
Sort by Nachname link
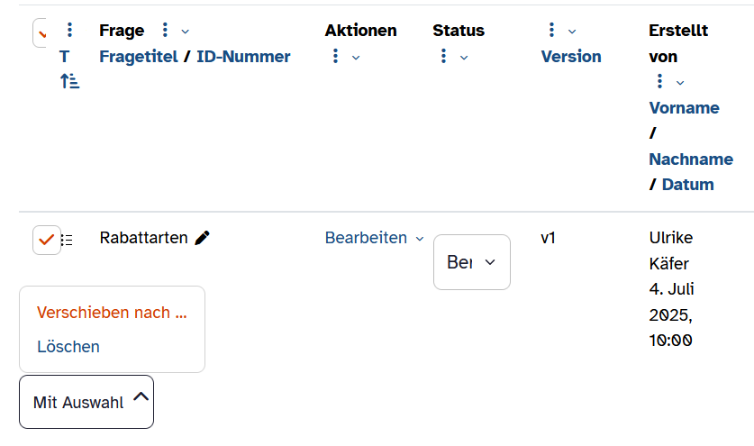tap(691, 159)
